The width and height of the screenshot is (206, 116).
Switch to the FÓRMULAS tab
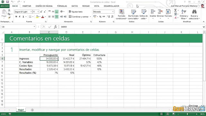click(62, 6)
